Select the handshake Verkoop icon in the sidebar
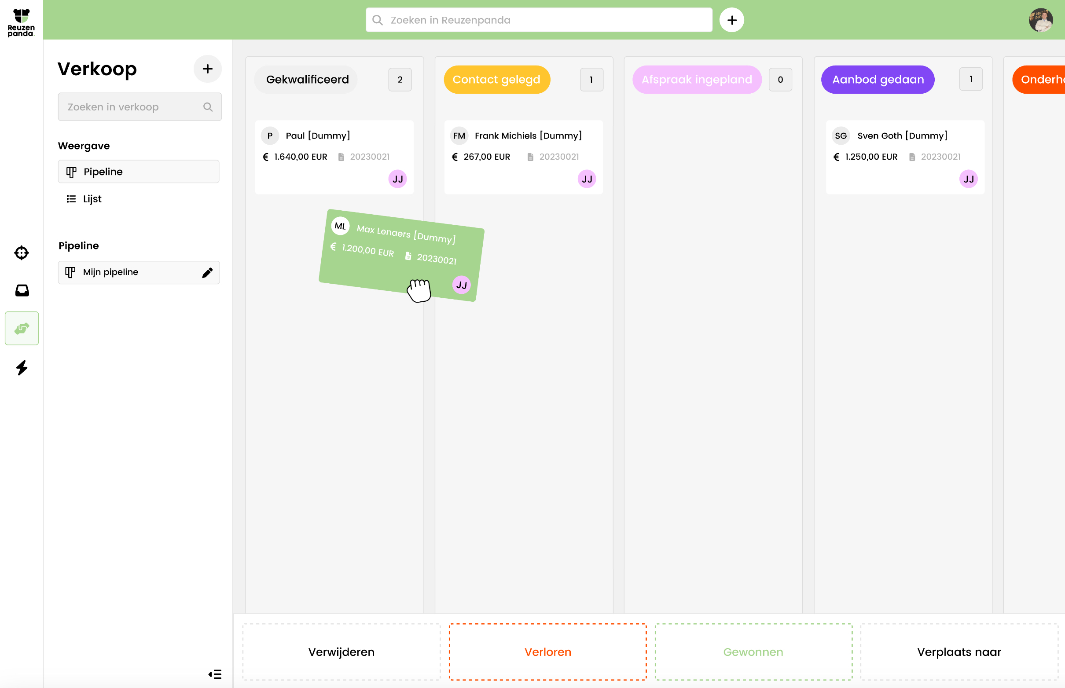The width and height of the screenshot is (1065, 688). [21, 328]
